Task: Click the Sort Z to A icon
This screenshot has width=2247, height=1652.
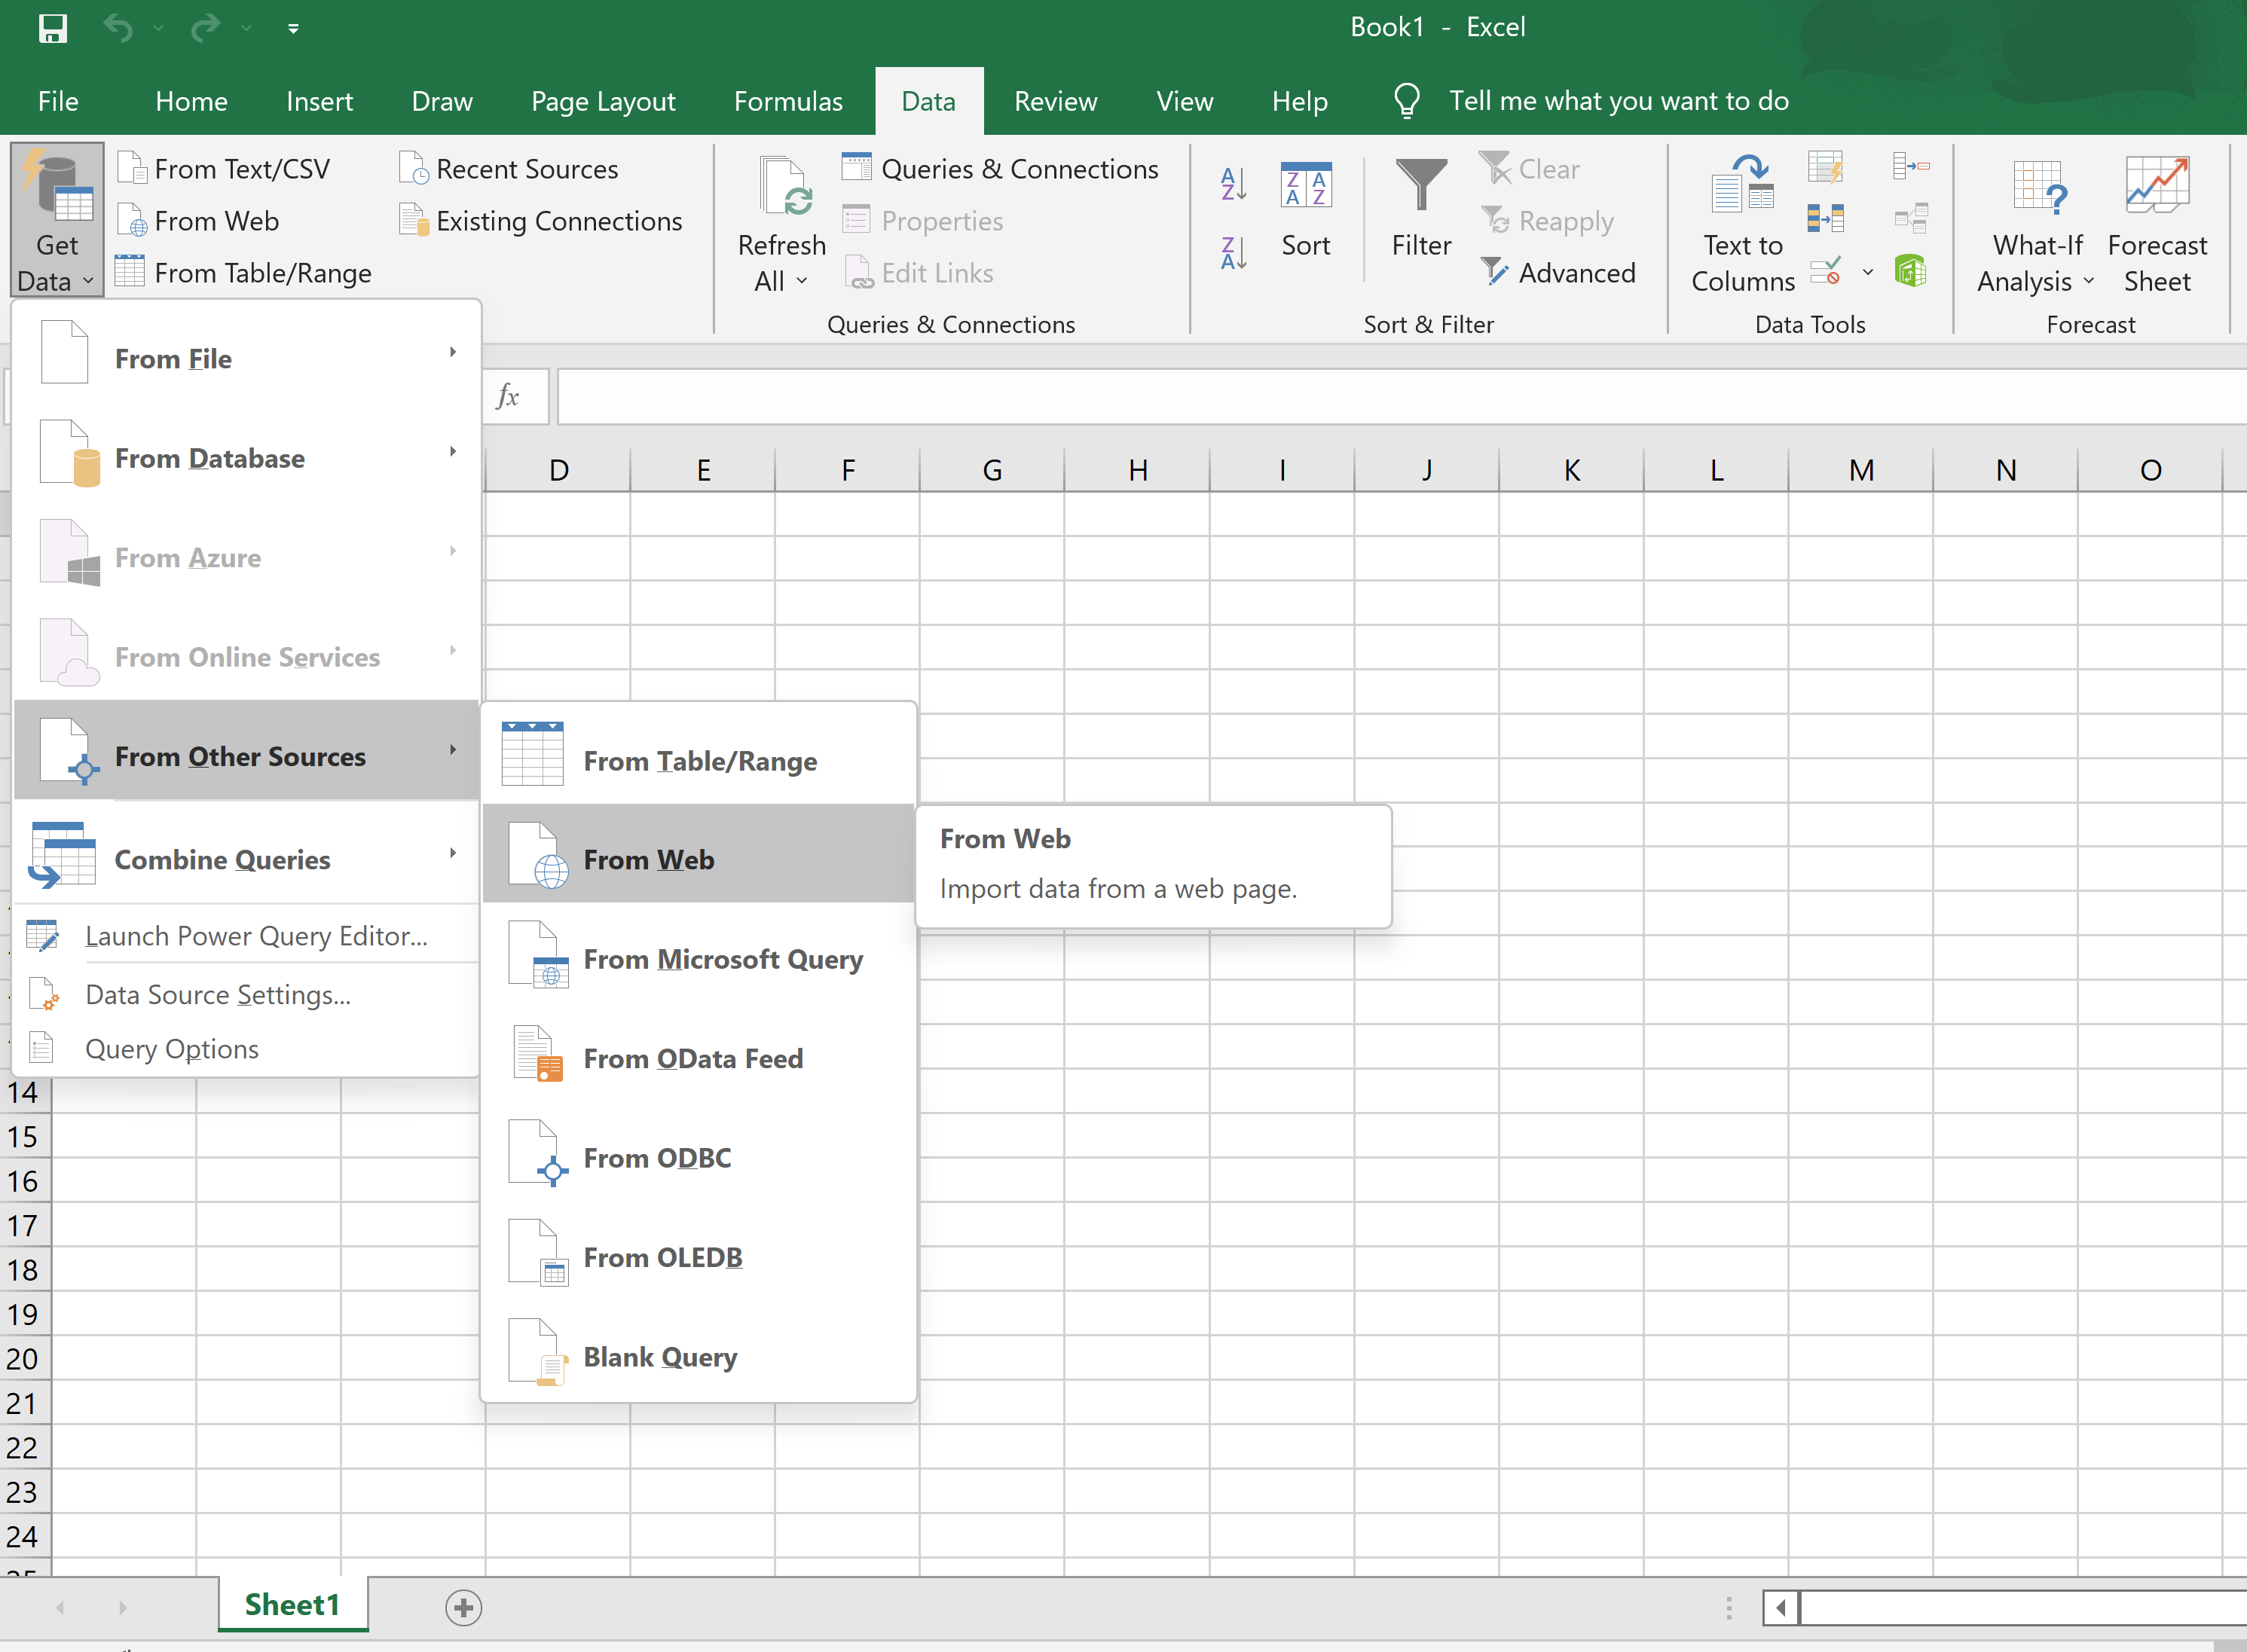Action: coord(1233,254)
